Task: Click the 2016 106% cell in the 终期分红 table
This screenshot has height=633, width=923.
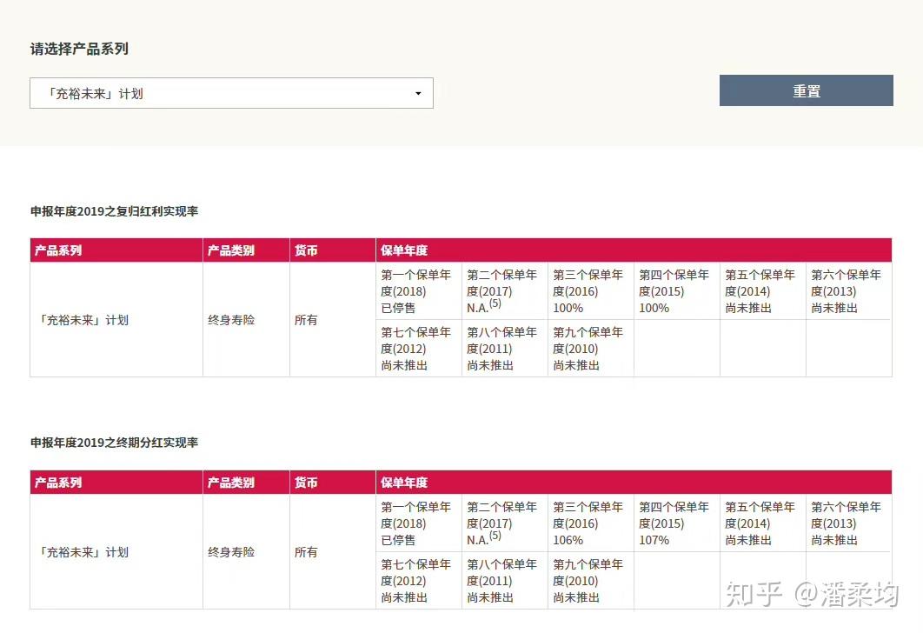Action: tap(590, 523)
